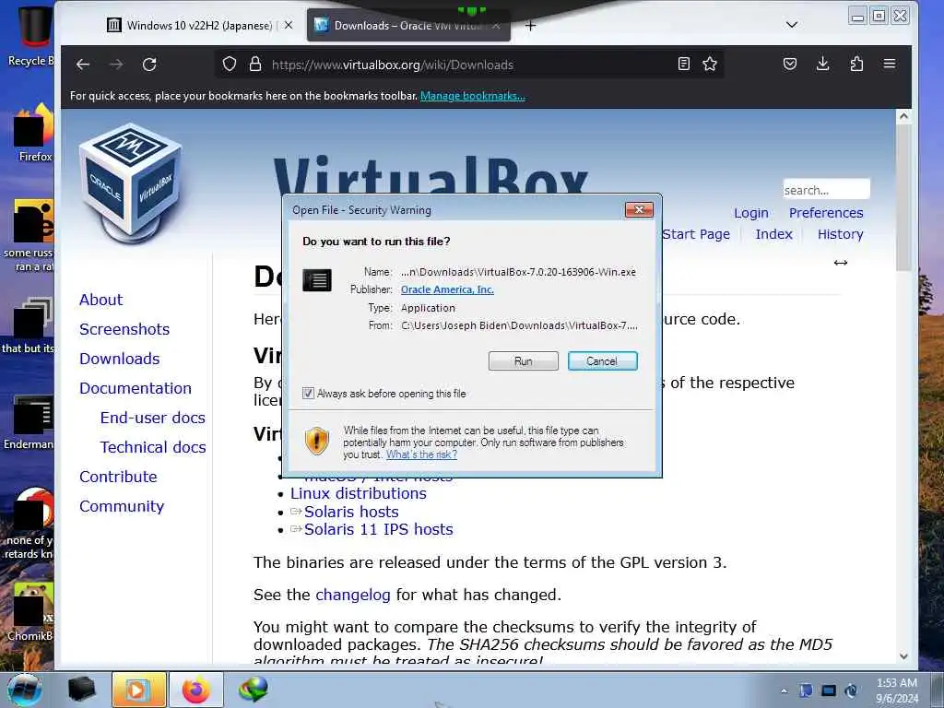Open the Firefox downloads panel

click(x=823, y=64)
